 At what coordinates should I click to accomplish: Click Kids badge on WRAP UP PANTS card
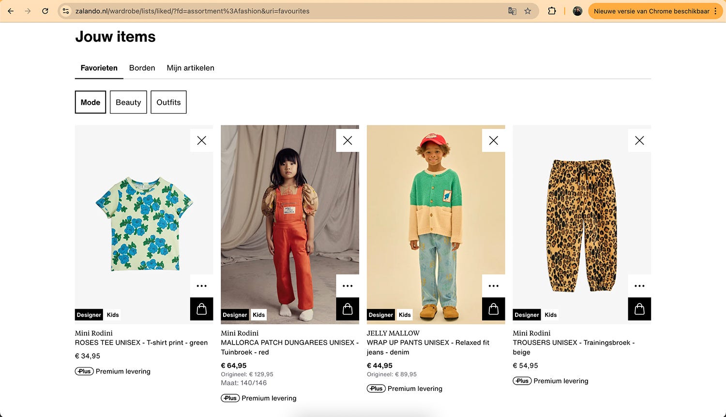coord(405,315)
